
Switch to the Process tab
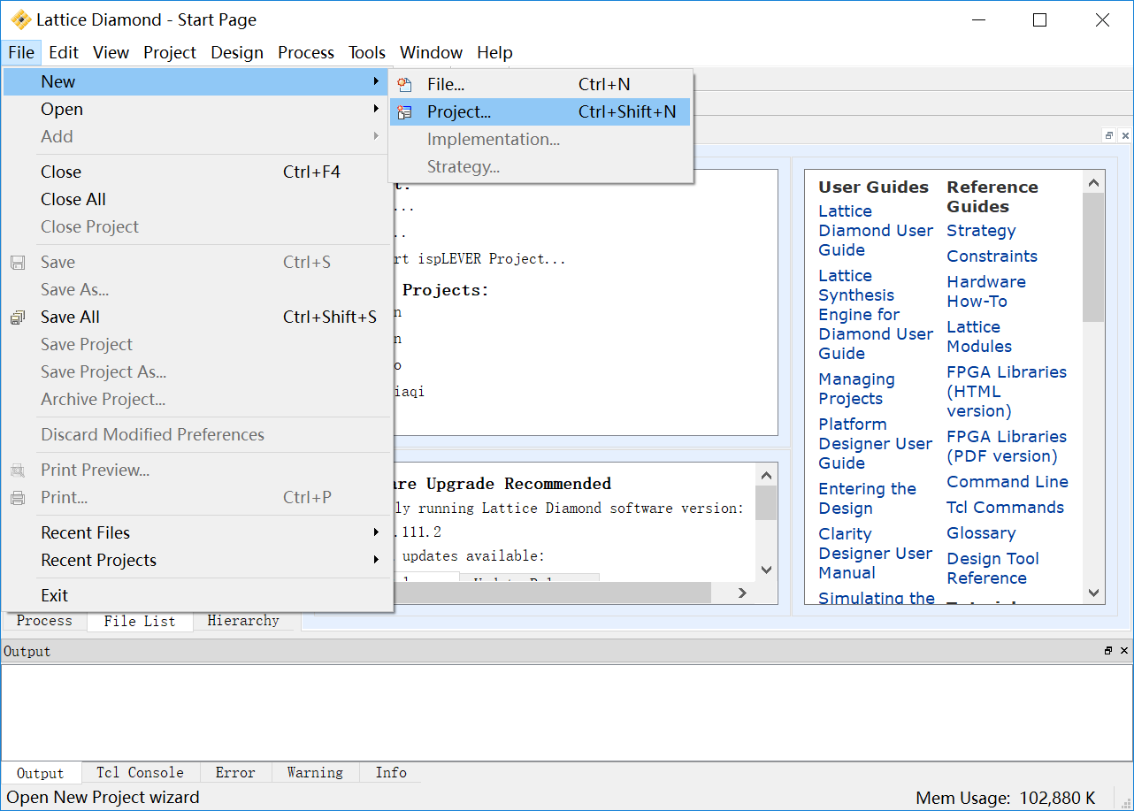(44, 621)
